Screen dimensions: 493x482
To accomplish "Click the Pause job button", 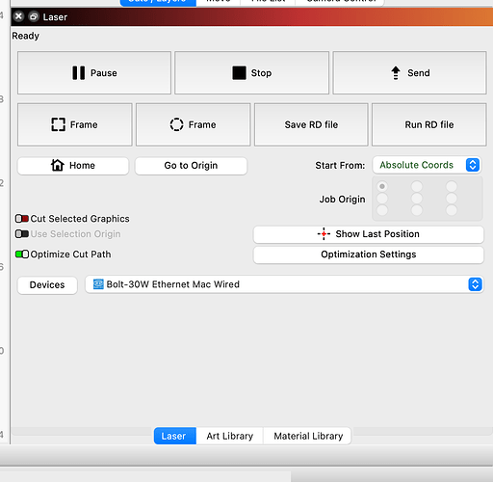I will tap(94, 73).
